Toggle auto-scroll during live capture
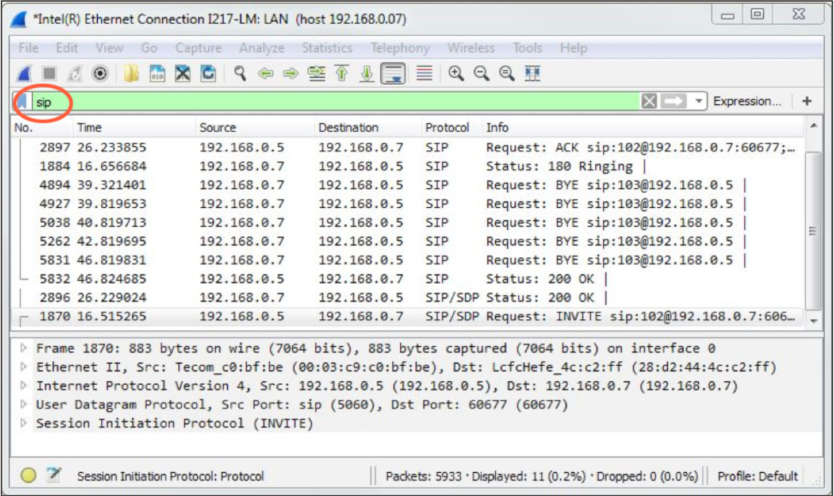The image size is (834, 496). coord(394,73)
